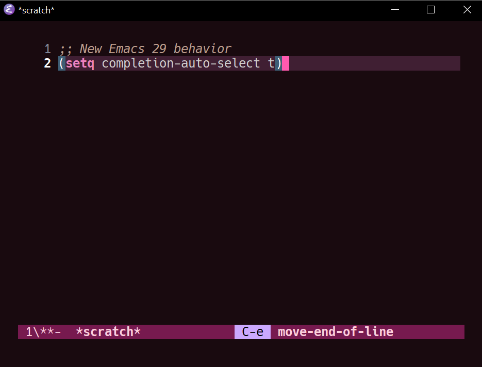Click the opening parenthesis on line 2

point(62,63)
